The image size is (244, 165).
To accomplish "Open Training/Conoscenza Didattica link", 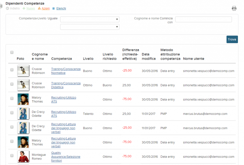I will pyautogui.click(x=66, y=85).
